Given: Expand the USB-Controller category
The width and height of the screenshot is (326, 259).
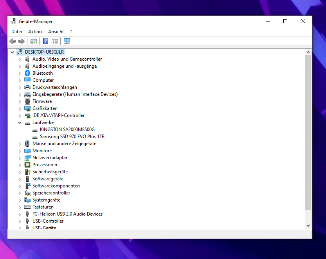Looking at the screenshot, I should point(20,221).
